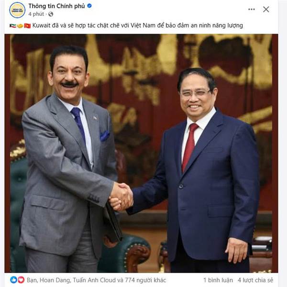Click Hoan Dang name in reactions

tap(55, 280)
